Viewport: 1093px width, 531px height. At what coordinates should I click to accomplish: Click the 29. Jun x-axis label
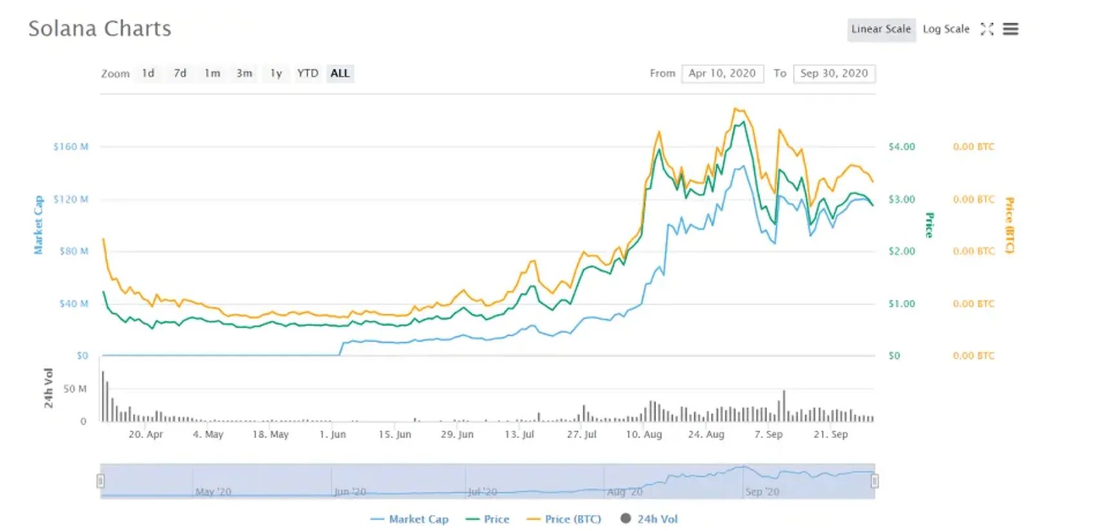(x=457, y=434)
